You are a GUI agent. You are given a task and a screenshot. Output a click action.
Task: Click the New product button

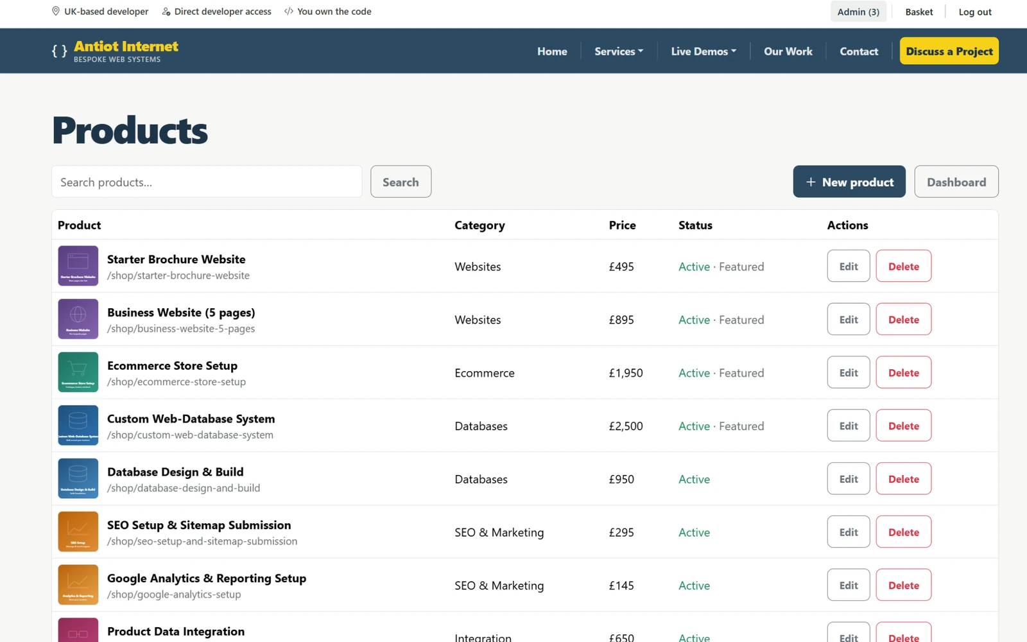849,182
